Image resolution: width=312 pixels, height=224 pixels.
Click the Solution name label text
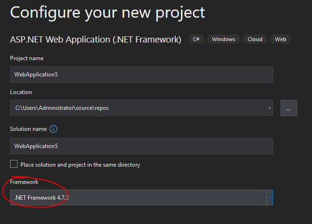tap(29, 129)
